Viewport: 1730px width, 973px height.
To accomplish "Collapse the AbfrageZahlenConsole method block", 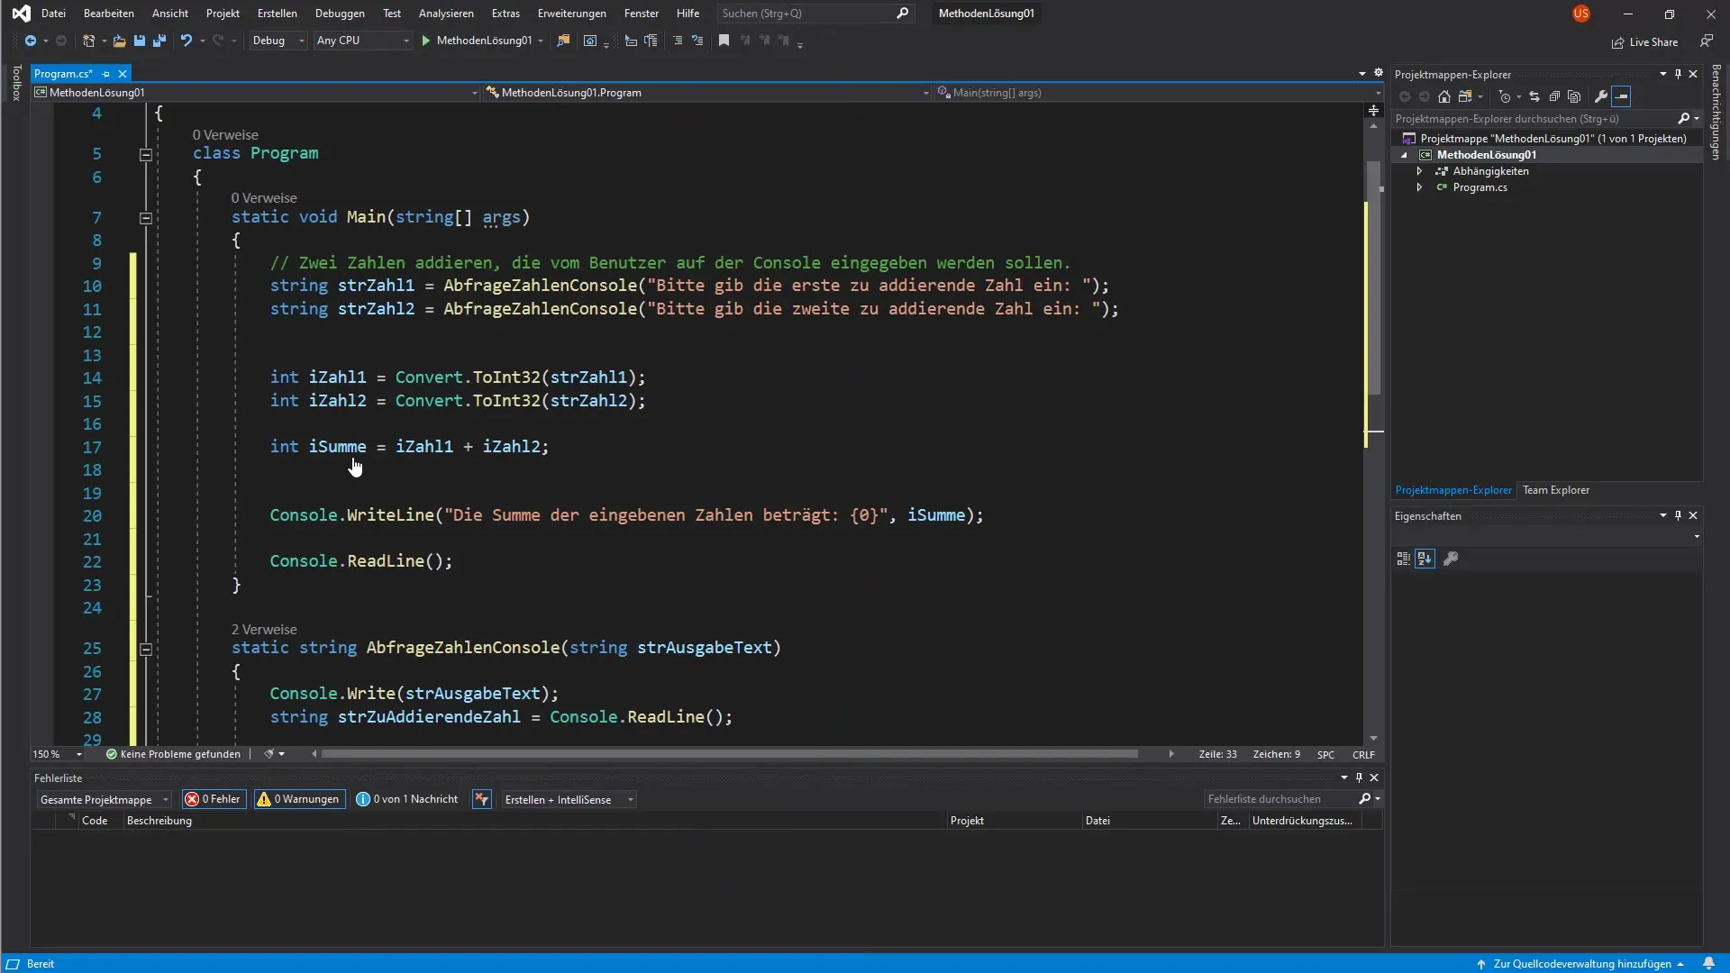I will pyautogui.click(x=145, y=649).
